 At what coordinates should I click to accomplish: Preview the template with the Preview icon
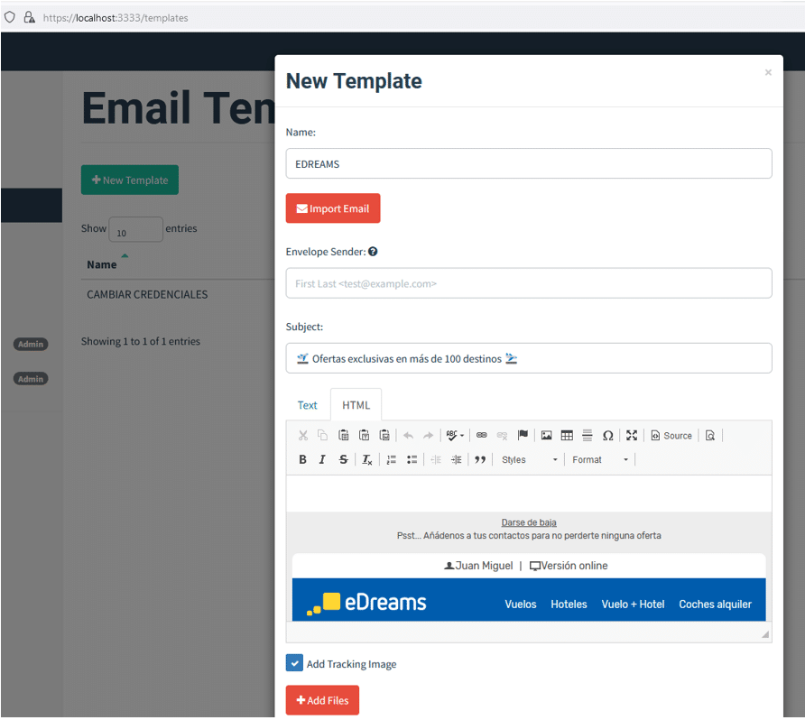click(710, 435)
